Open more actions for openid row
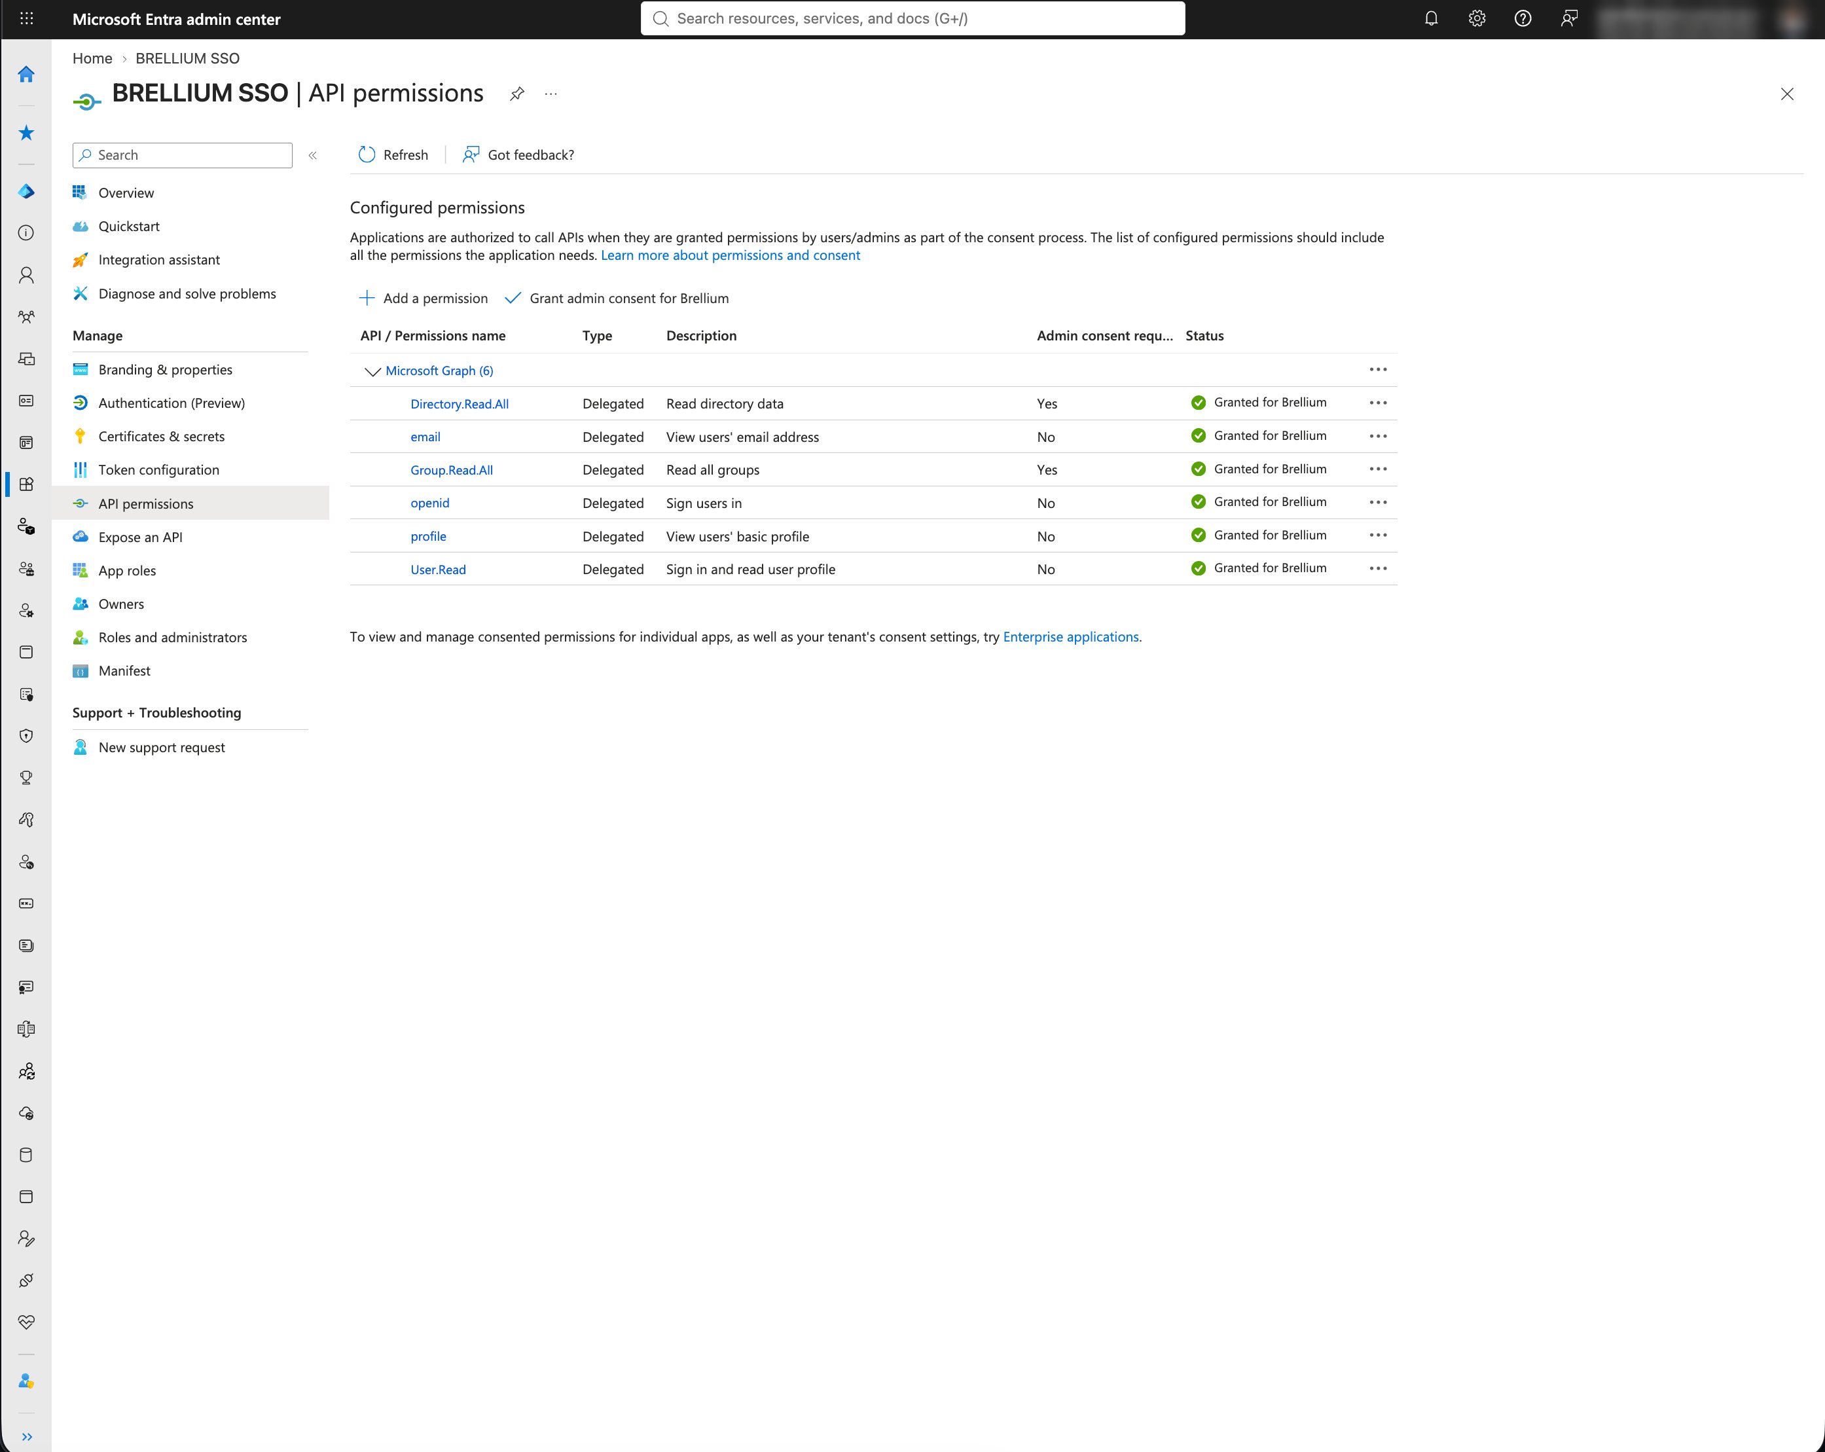Image resolution: width=1825 pixels, height=1452 pixels. [x=1377, y=502]
